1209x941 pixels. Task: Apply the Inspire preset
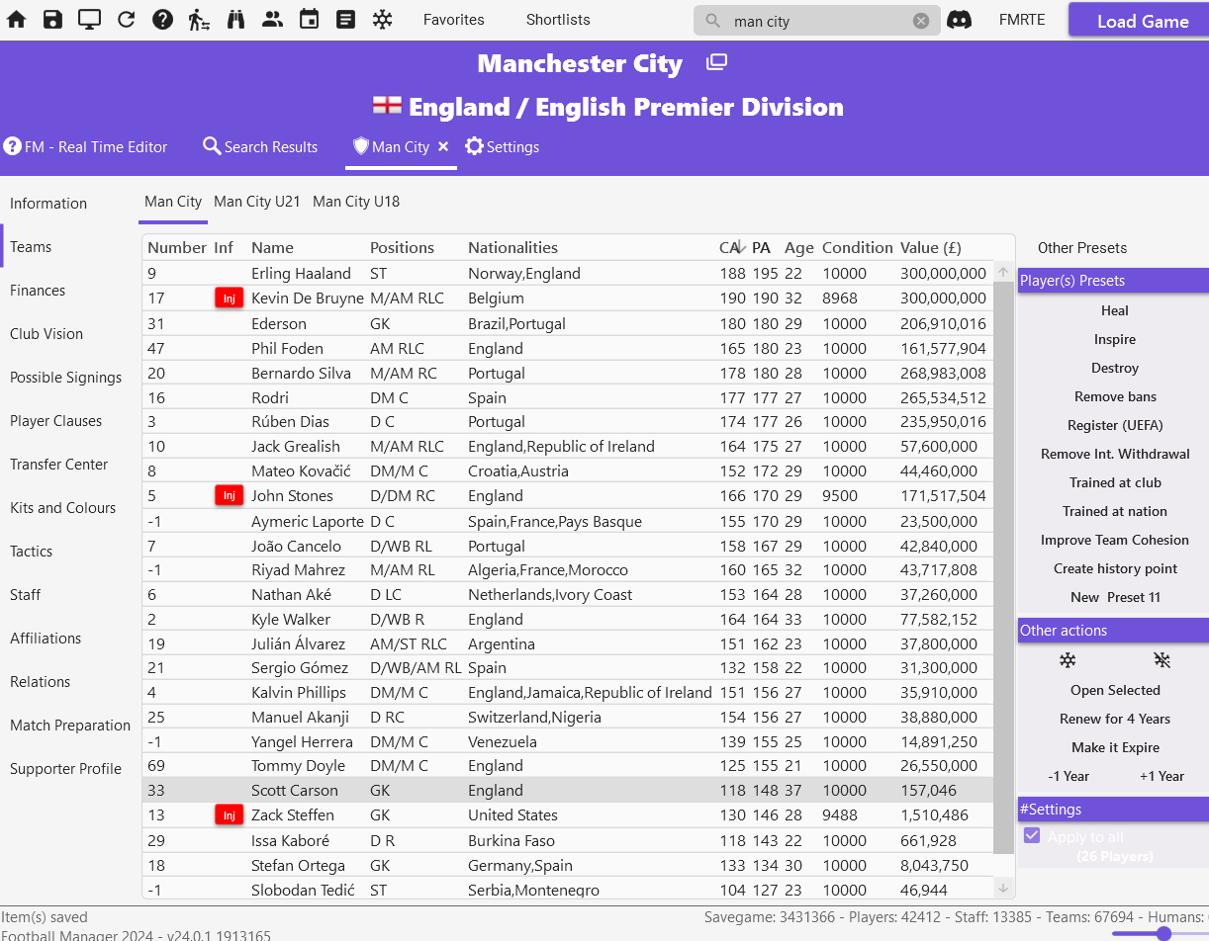pyautogui.click(x=1115, y=339)
